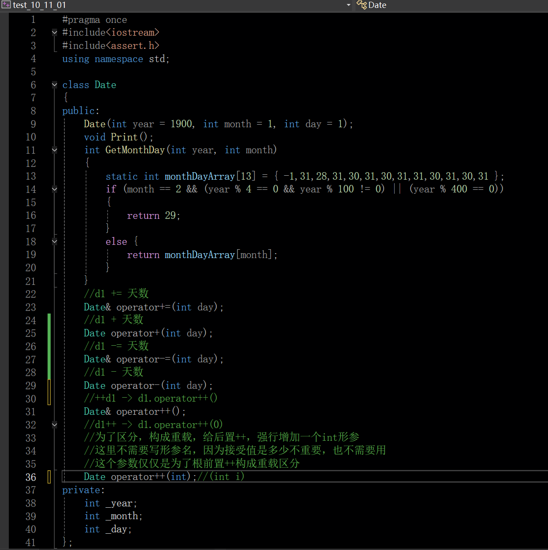Click the operator+= declaration on line 23

(143, 307)
